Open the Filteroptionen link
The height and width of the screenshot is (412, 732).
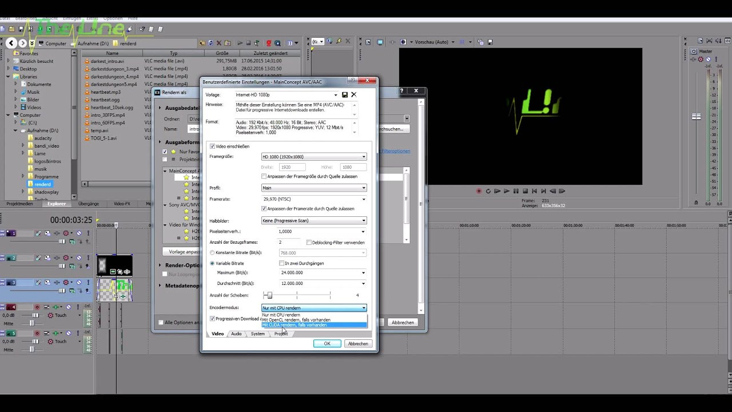[x=396, y=152]
